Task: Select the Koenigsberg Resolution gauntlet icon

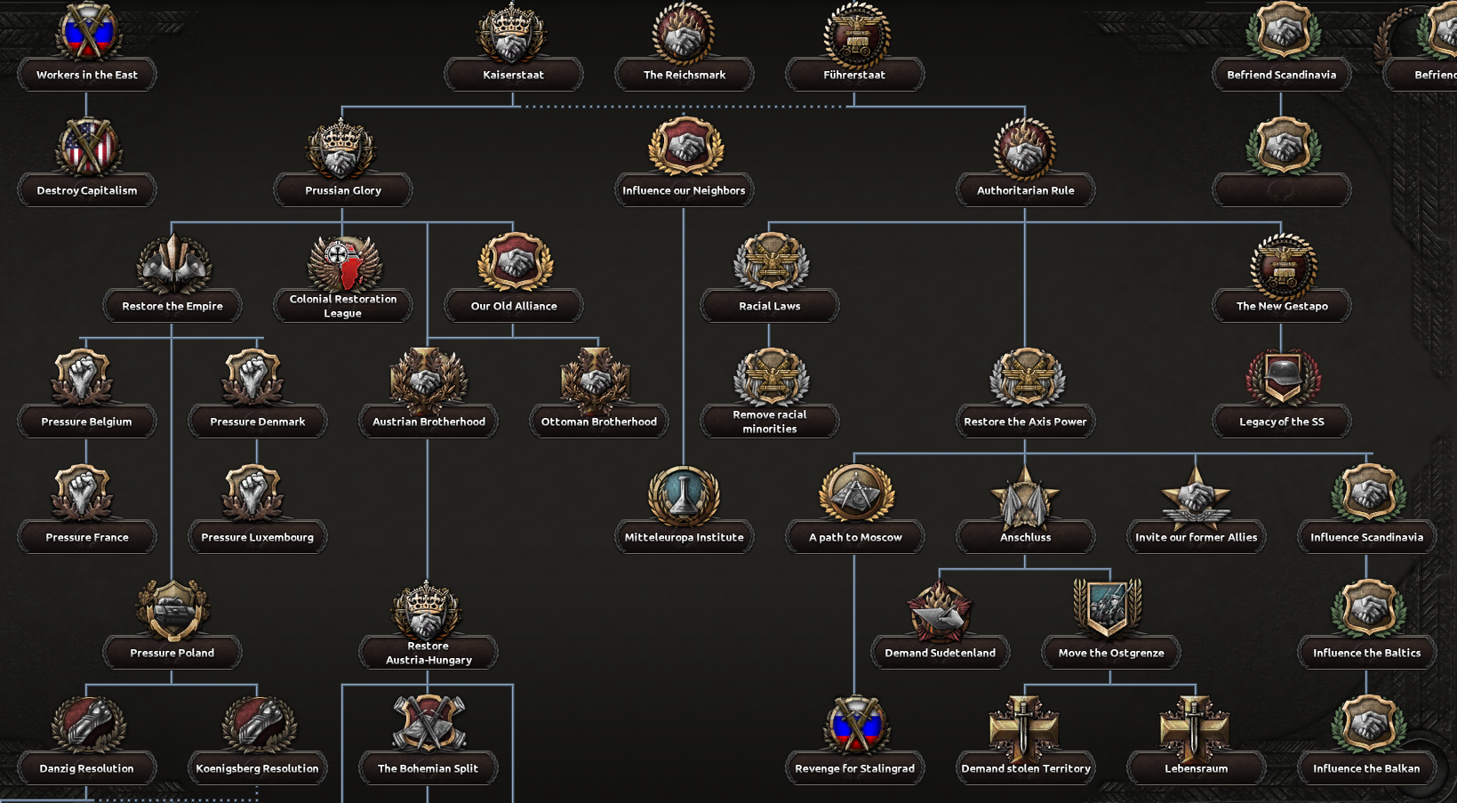Action: (x=258, y=726)
